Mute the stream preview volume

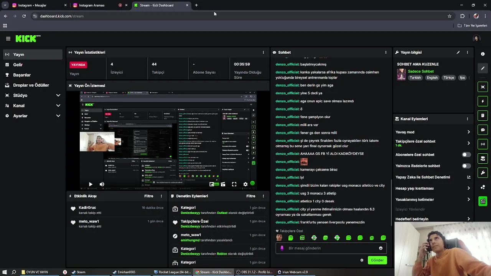pyautogui.click(x=102, y=184)
